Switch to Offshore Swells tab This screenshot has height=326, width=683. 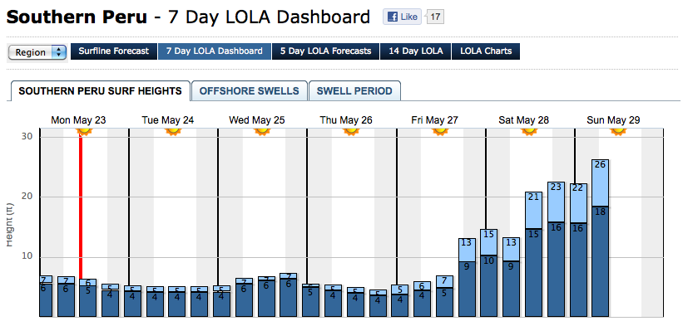pos(250,91)
